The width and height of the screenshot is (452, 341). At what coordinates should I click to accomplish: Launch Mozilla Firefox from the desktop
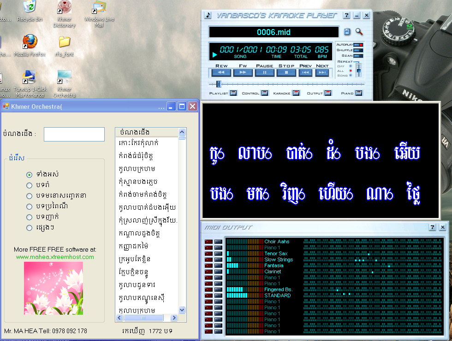pyautogui.click(x=30, y=45)
